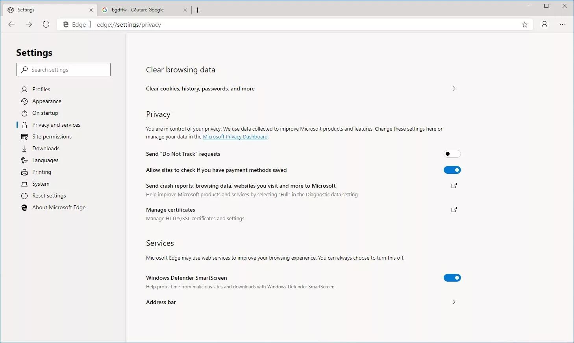Click Clear cookies, history, passwords, and more
The height and width of the screenshot is (343, 574).
(x=200, y=89)
